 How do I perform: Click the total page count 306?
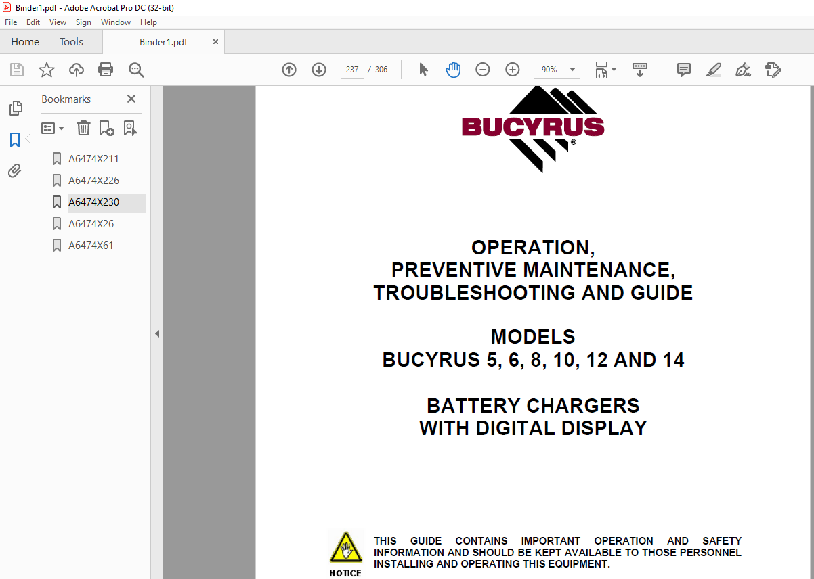tap(381, 70)
